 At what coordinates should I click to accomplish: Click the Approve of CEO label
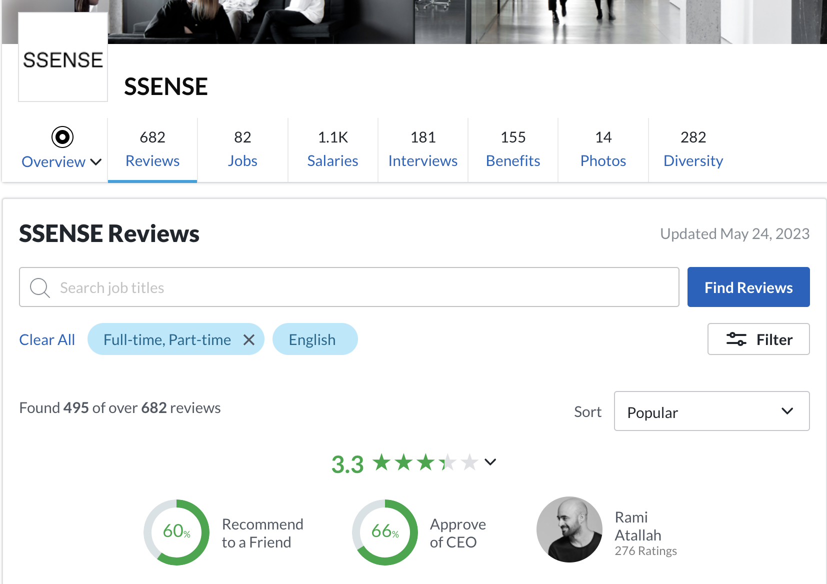tap(458, 533)
